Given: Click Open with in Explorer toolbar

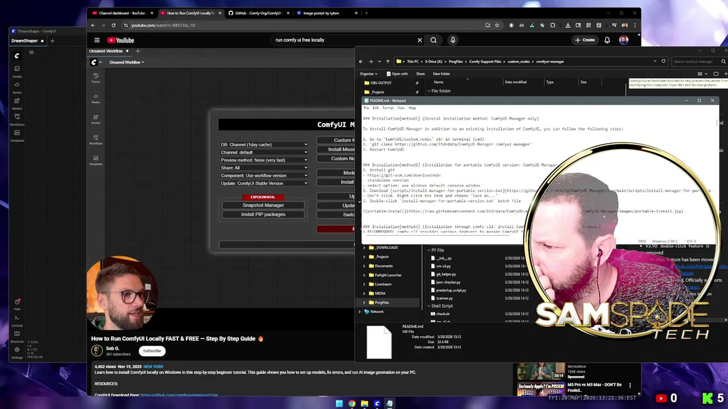Looking at the screenshot, I should [398, 74].
